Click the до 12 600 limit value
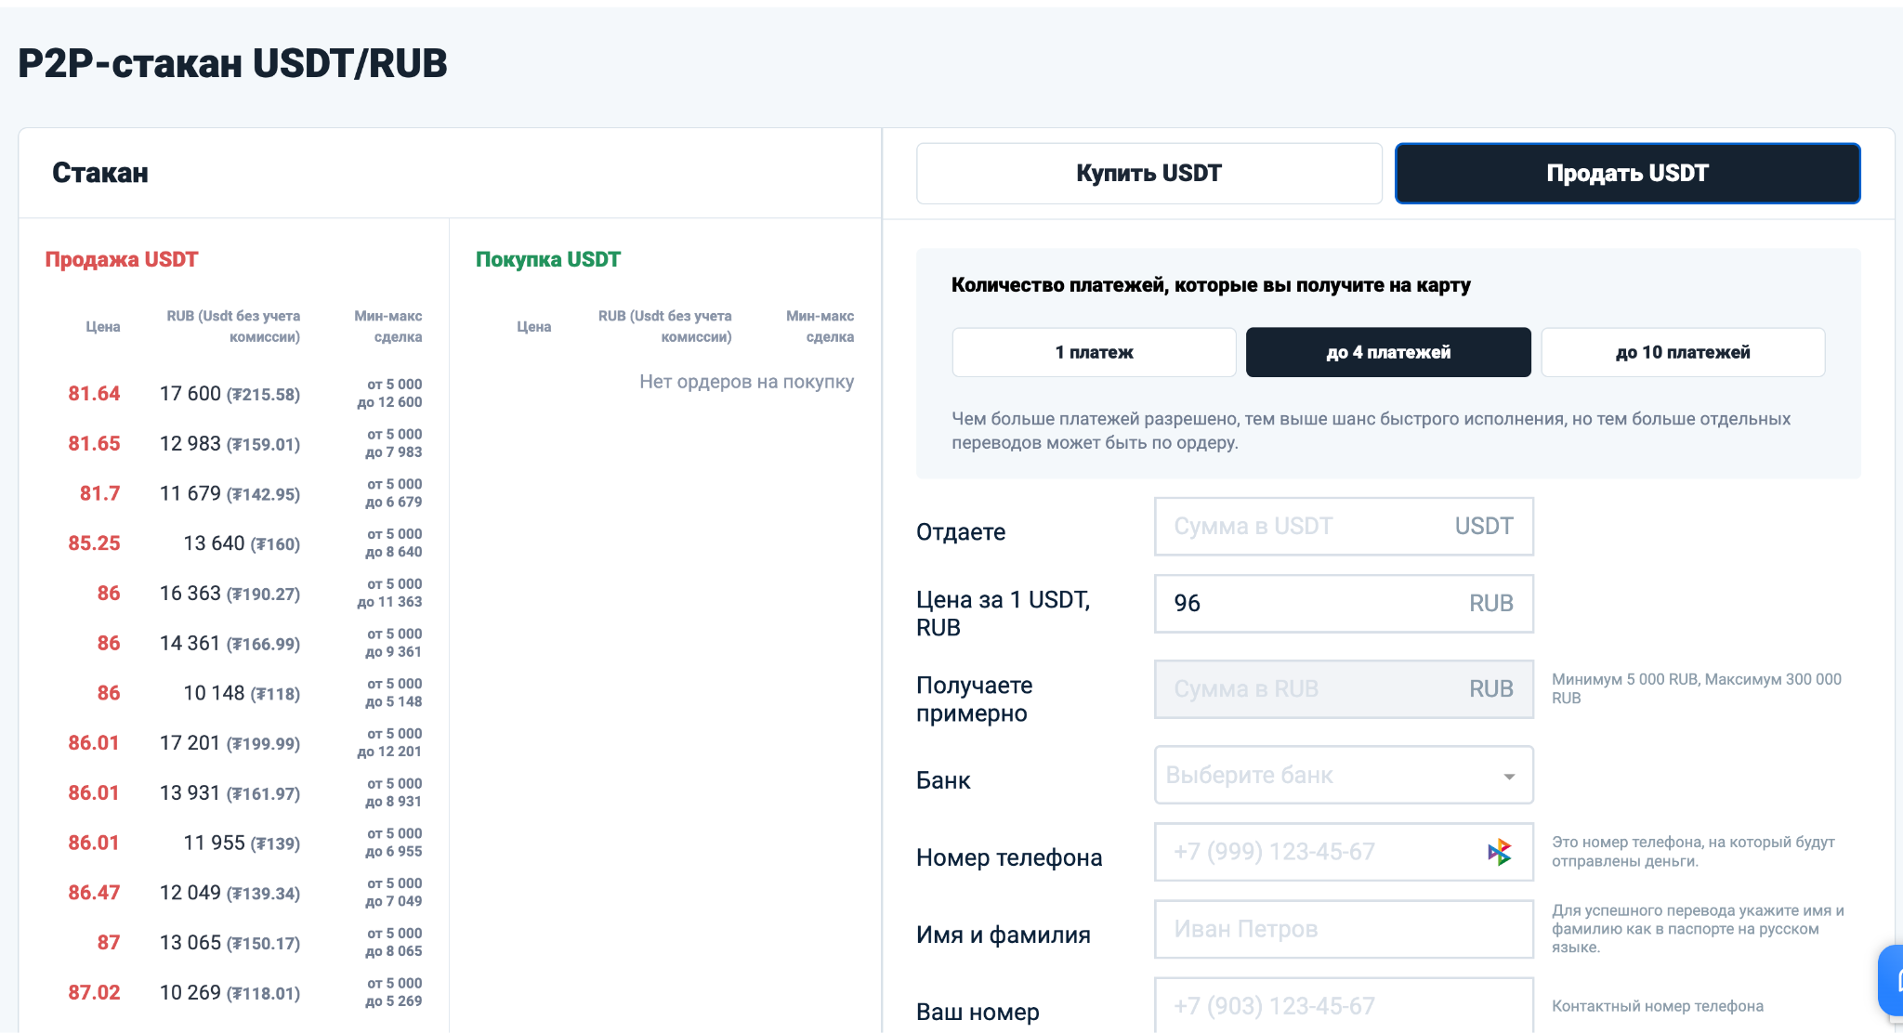The image size is (1903, 1033). (389, 402)
